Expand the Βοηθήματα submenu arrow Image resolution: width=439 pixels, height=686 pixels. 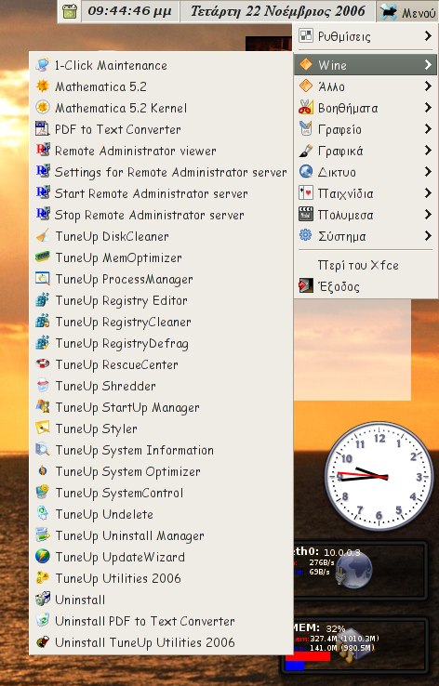point(428,108)
